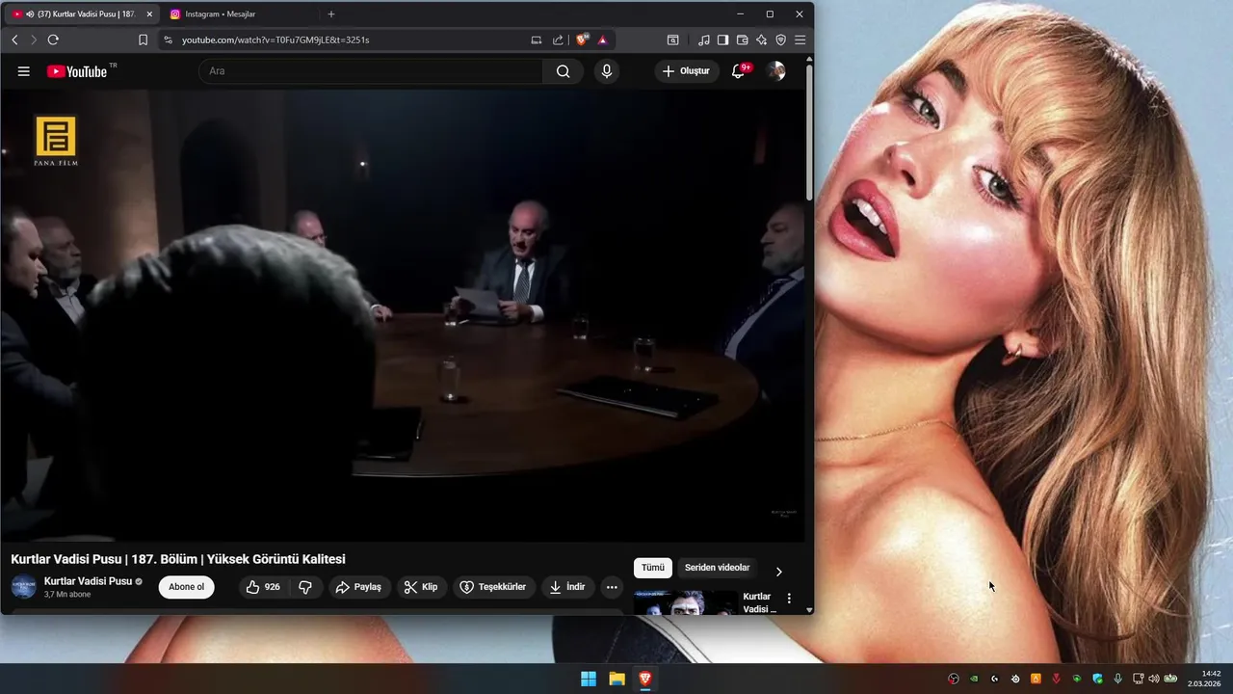
Task: Open the YouTube guide hamburger menu
Action: [x=24, y=71]
